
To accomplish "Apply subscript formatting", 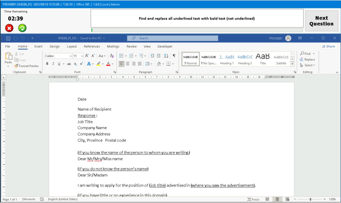I will (x=76, y=64).
